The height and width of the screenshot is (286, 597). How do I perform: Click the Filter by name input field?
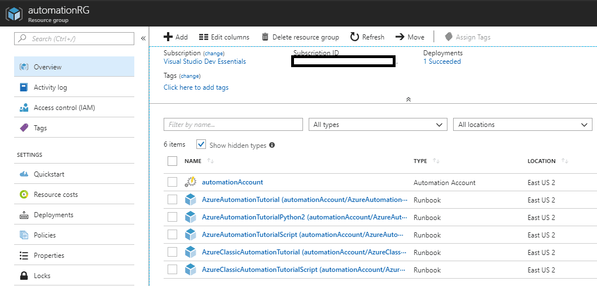(x=234, y=125)
